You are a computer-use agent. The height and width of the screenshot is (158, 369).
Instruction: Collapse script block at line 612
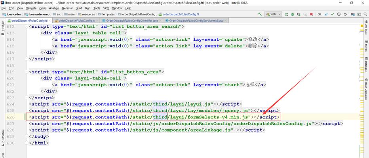coord(27,26)
